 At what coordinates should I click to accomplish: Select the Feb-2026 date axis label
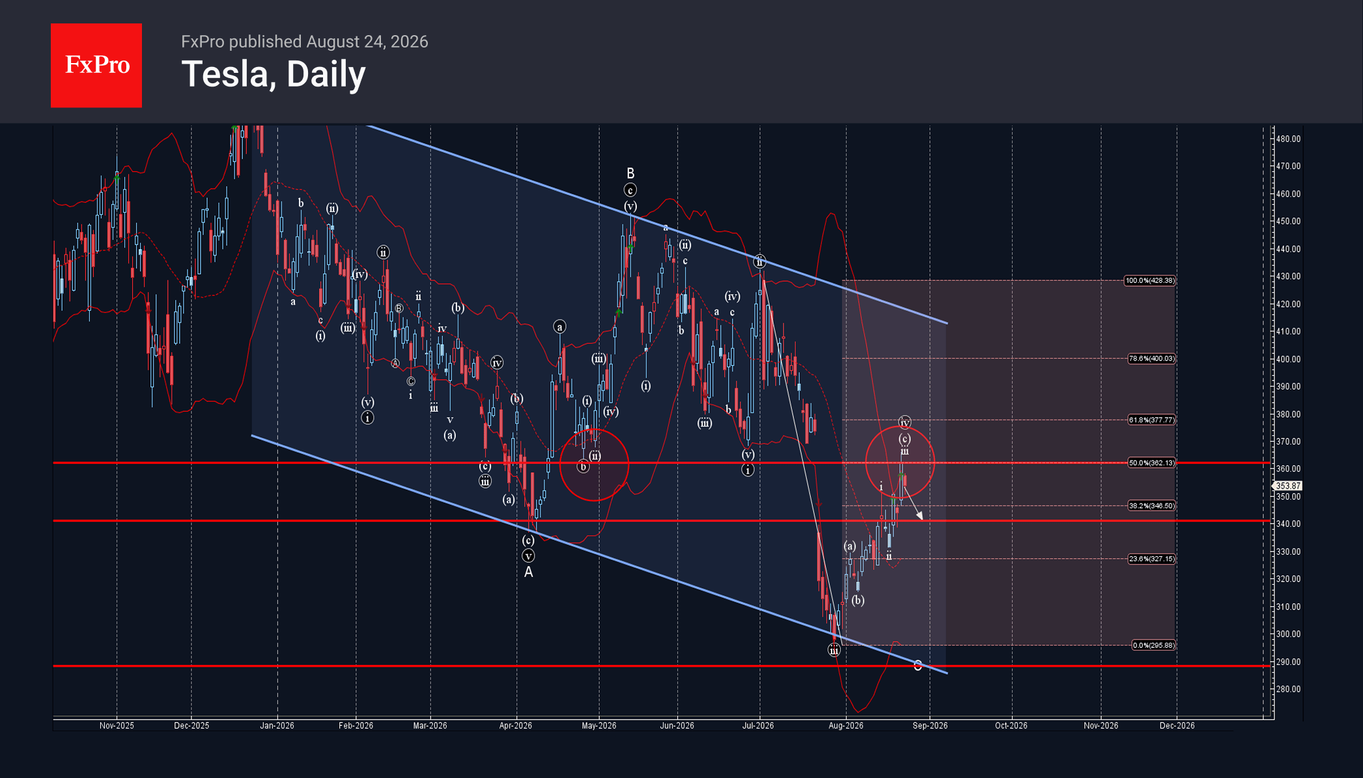(356, 726)
